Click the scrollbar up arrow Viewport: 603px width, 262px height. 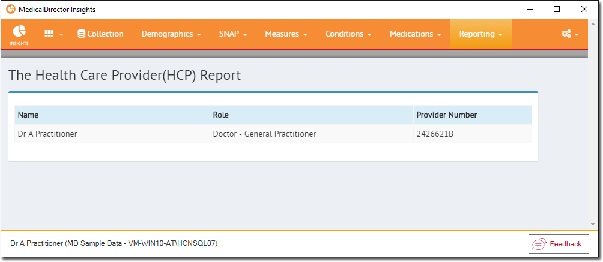tap(593, 23)
